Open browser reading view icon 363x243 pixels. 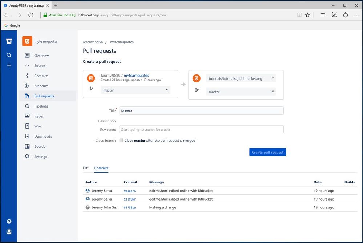tap(299, 15)
